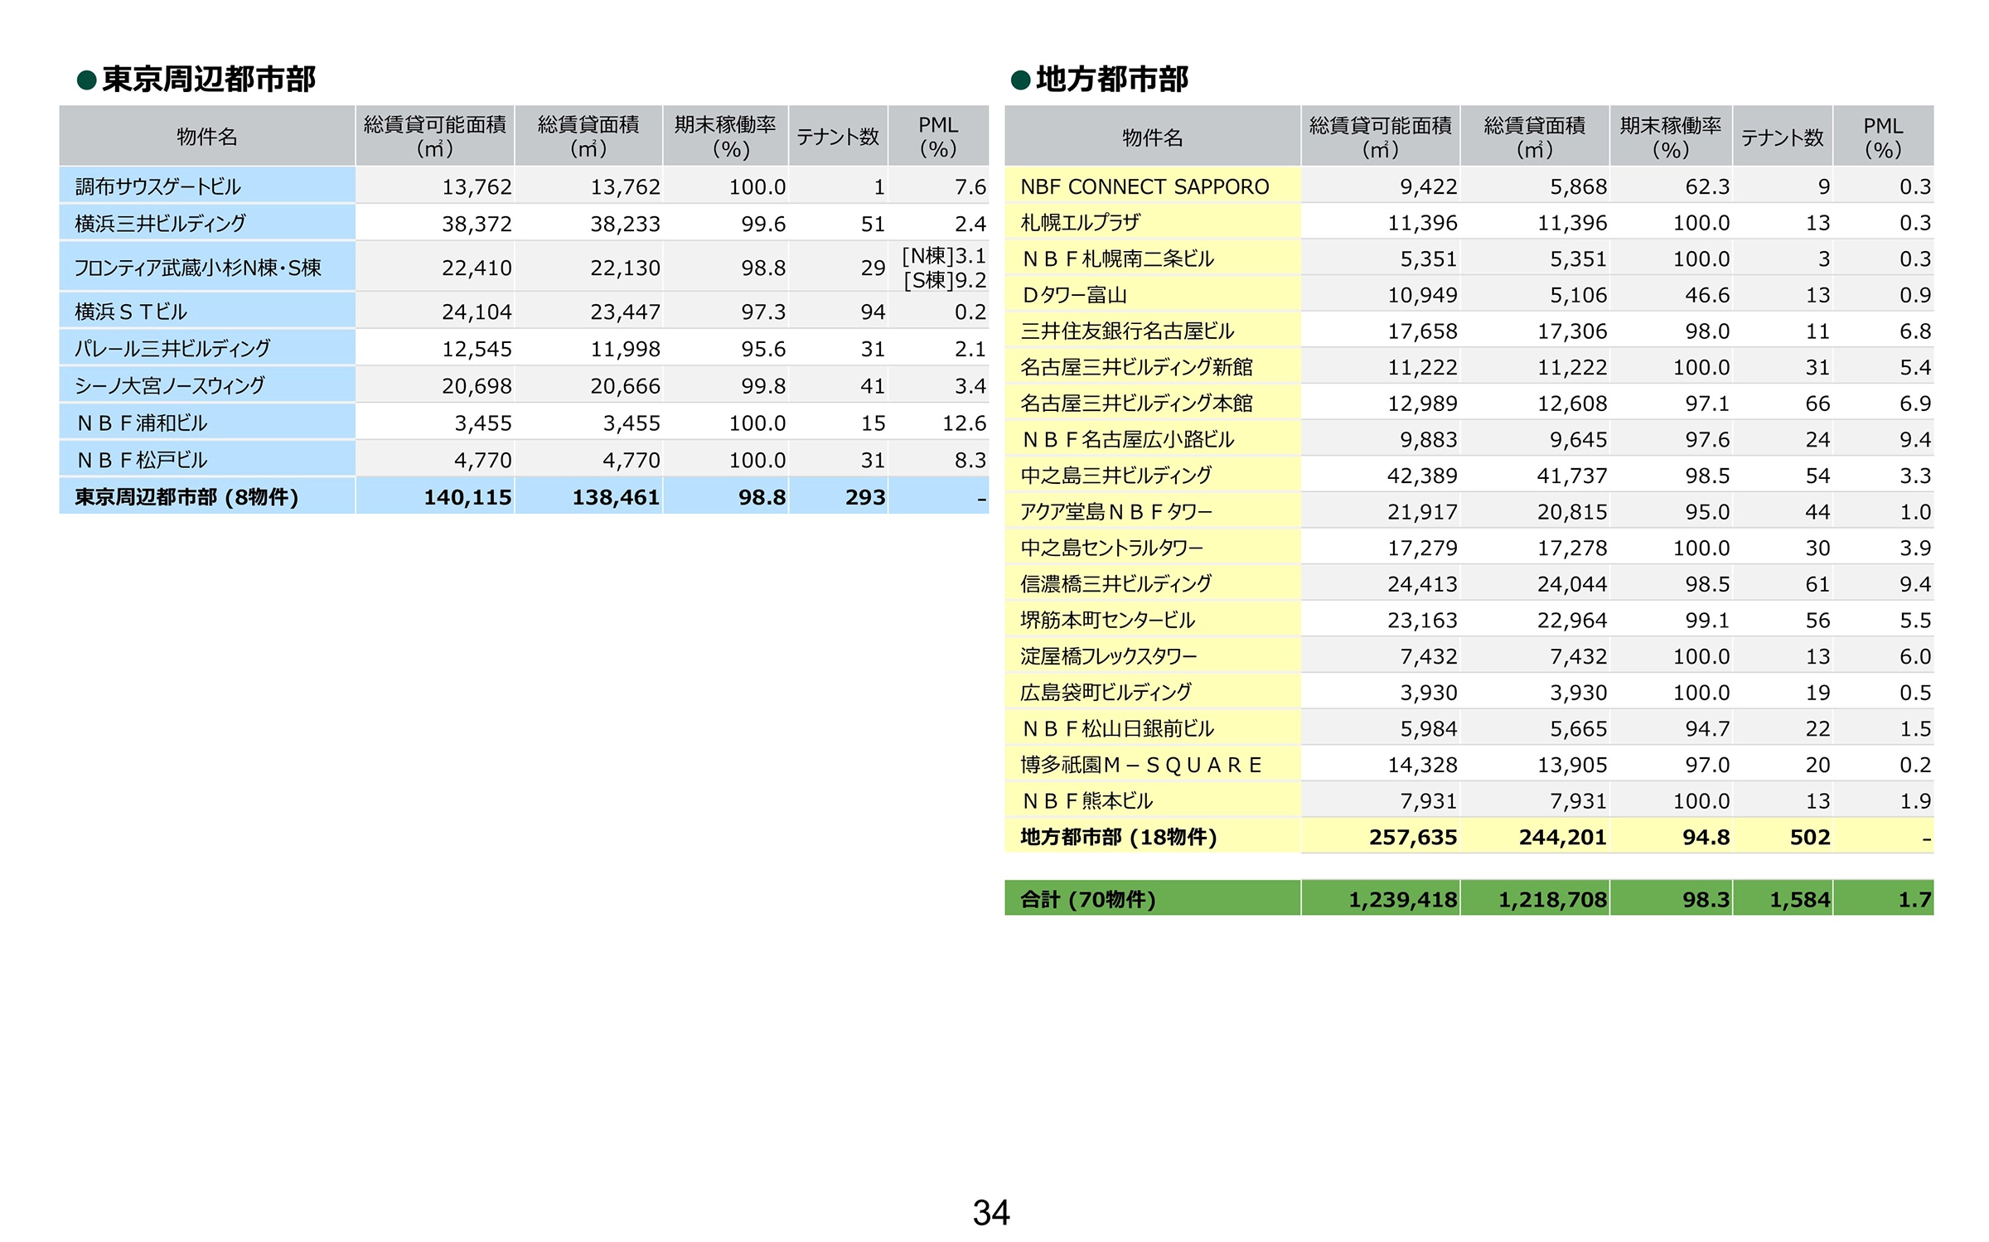
Task: Select the 博多祇園M-SQUARE cell
Action: [1140, 765]
